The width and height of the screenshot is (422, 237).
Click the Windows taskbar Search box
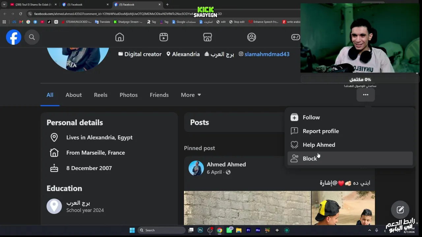(161, 230)
